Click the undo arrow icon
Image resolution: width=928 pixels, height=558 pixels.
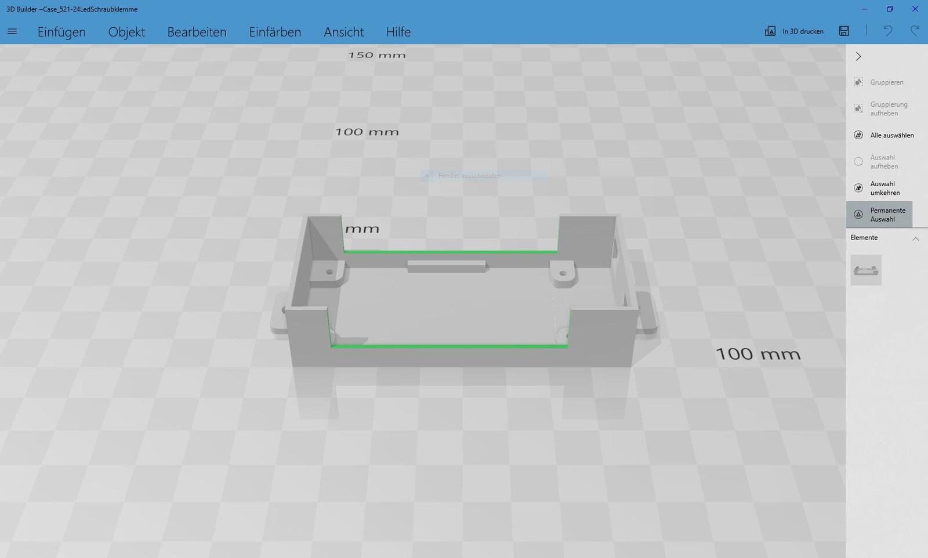(x=887, y=31)
